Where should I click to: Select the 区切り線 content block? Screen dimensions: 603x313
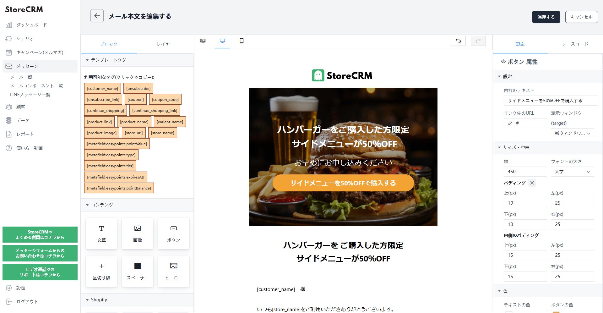[x=101, y=271]
